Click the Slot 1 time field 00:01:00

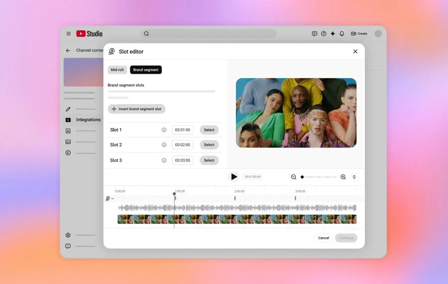pos(183,130)
